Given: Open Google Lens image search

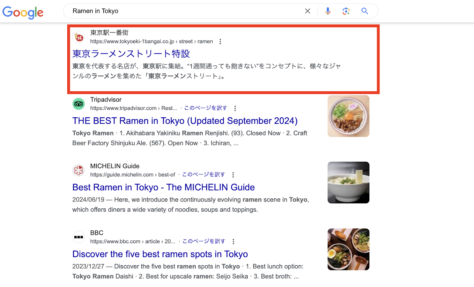Looking at the screenshot, I should click(346, 11).
